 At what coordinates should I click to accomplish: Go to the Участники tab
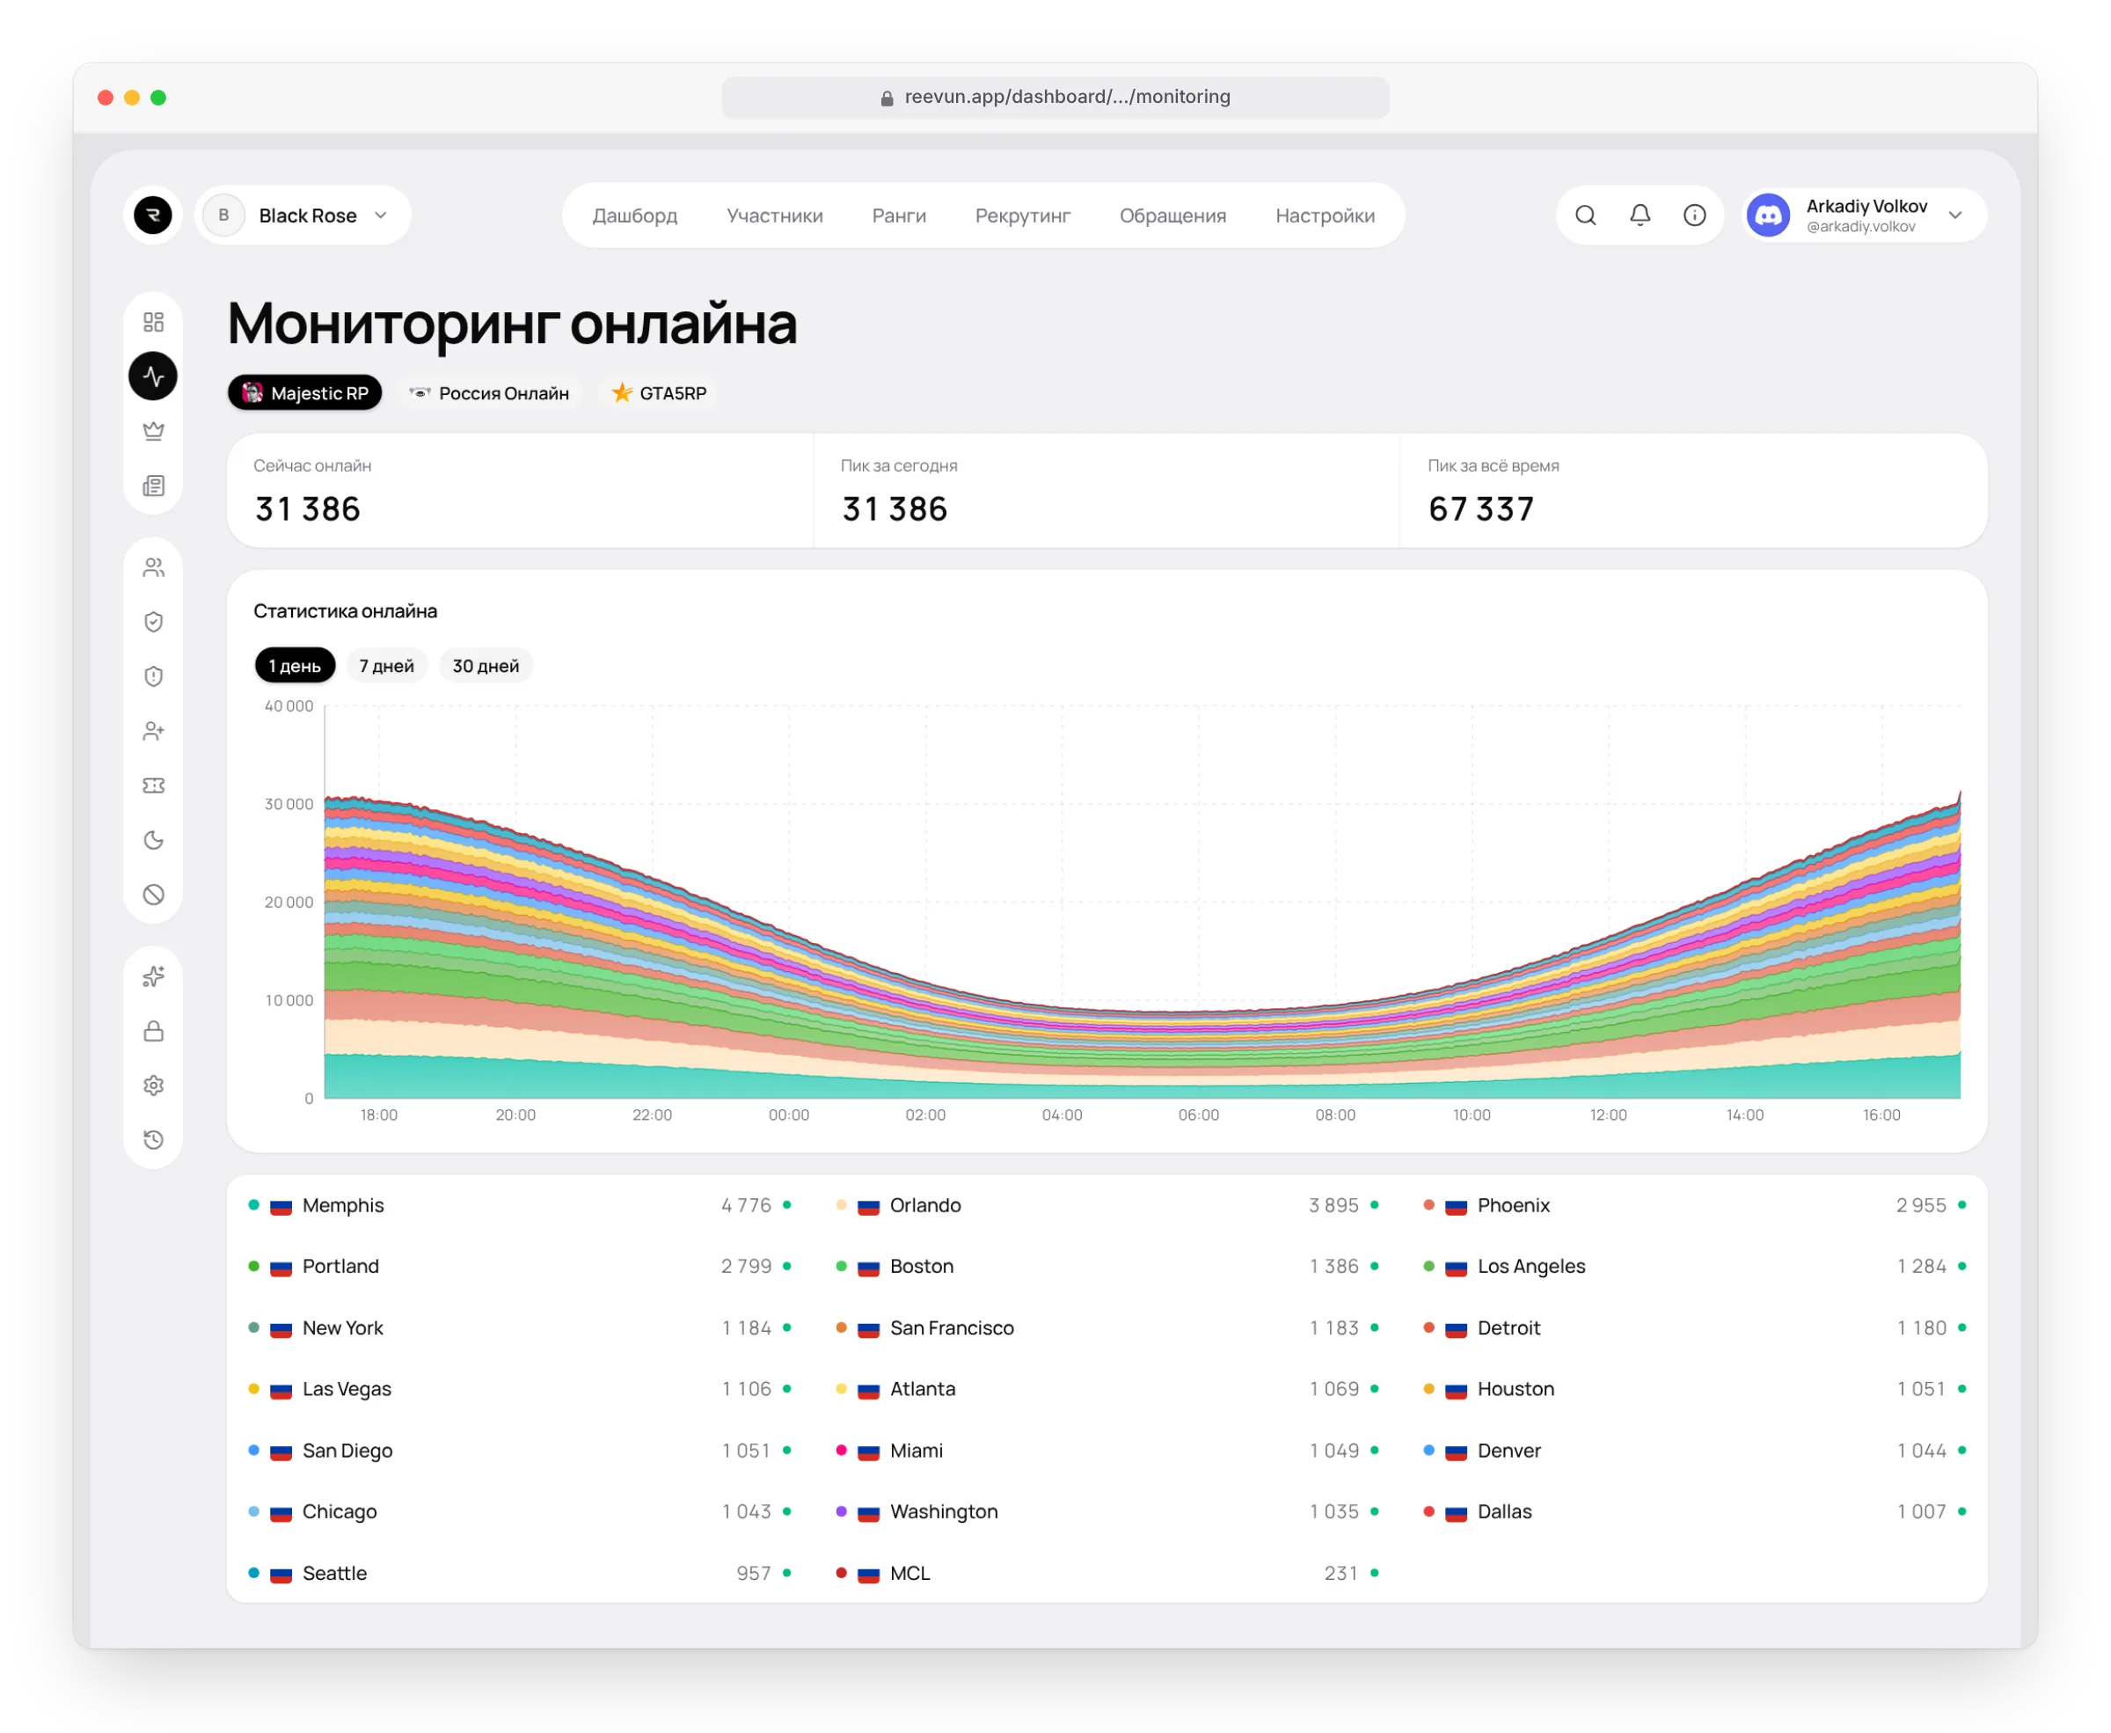click(775, 216)
